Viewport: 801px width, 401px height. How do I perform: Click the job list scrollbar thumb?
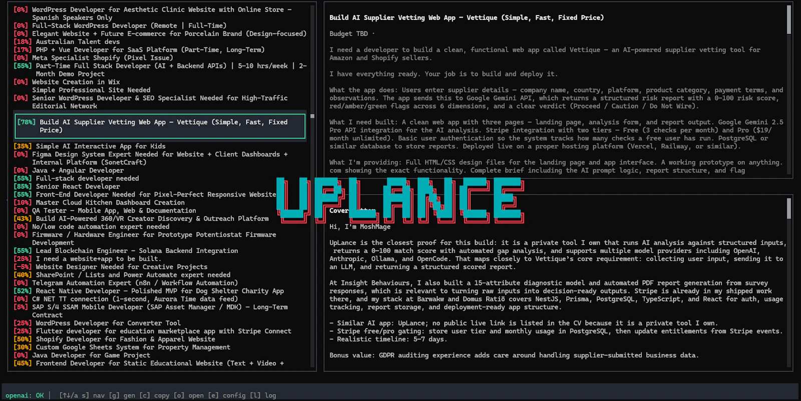[x=312, y=116]
